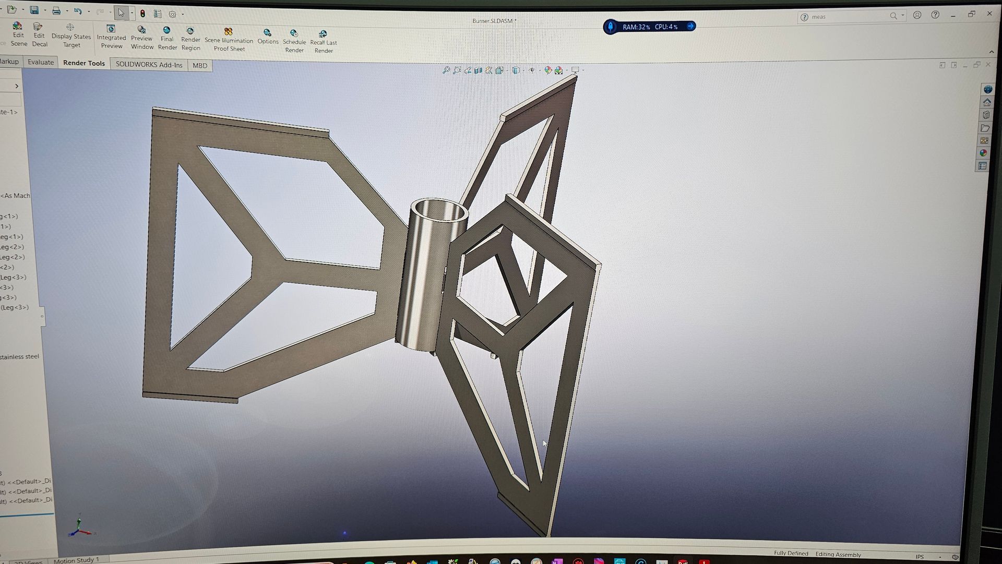Select Display States Target

click(x=71, y=35)
